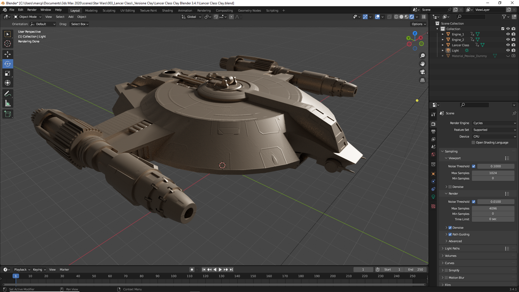This screenshot has height=292, width=519.
Task: Click Viewport Max Samples field
Action: pyautogui.click(x=493, y=173)
